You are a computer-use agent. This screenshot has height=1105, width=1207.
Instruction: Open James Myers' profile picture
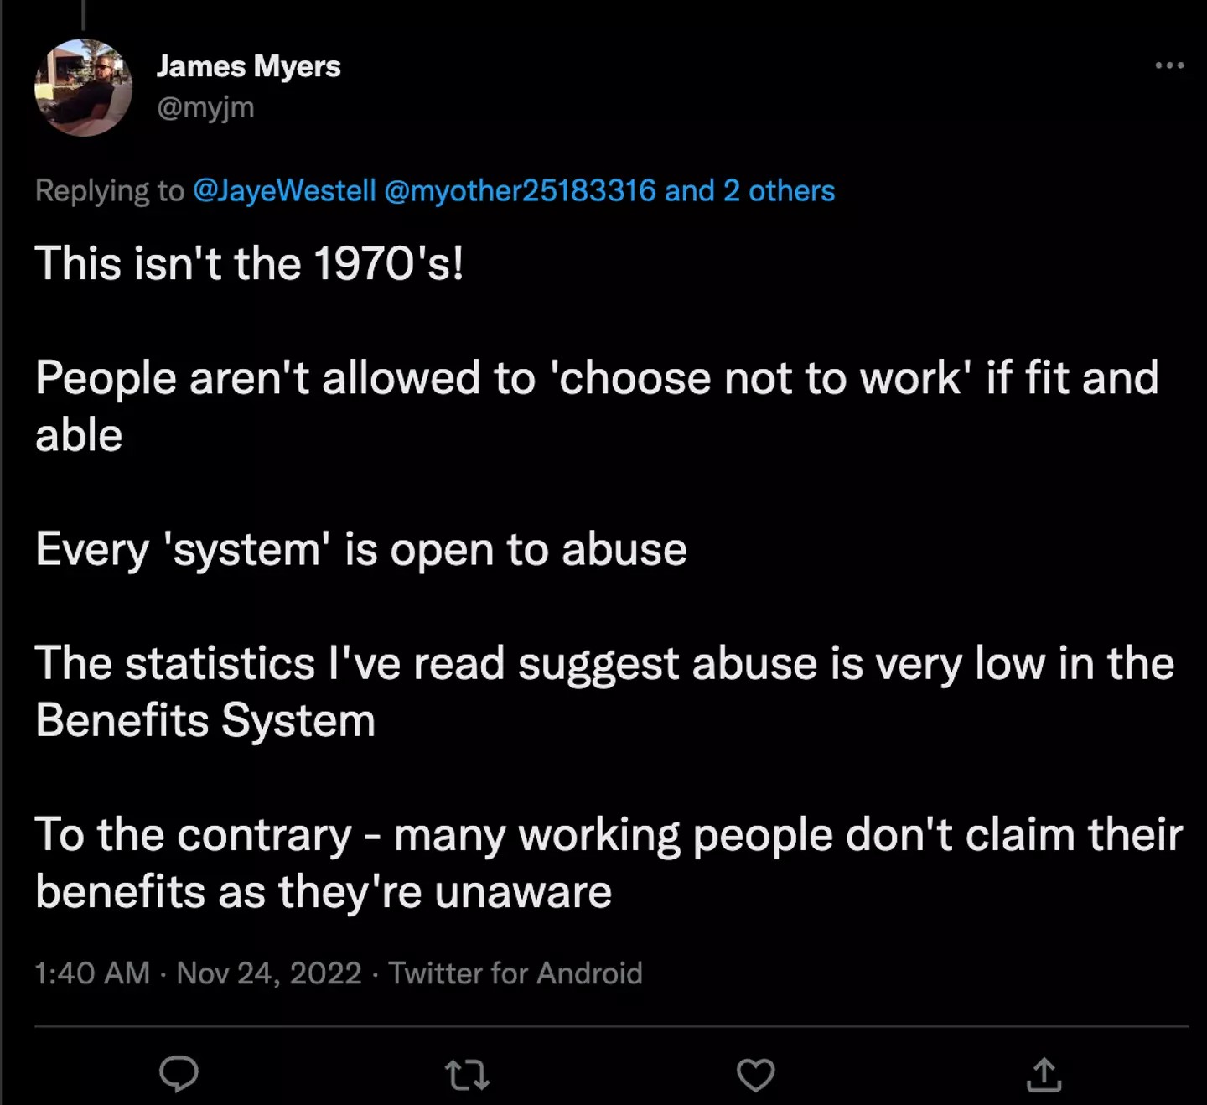[83, 87]
